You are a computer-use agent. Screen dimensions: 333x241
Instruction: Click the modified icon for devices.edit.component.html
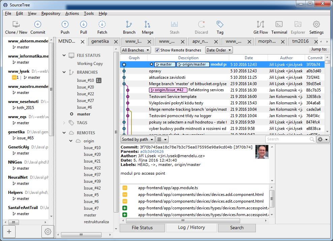125,201
